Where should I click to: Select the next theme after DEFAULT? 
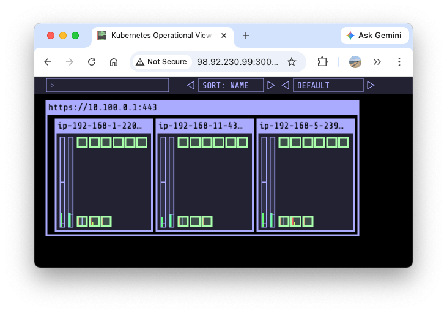coord(371,85)
